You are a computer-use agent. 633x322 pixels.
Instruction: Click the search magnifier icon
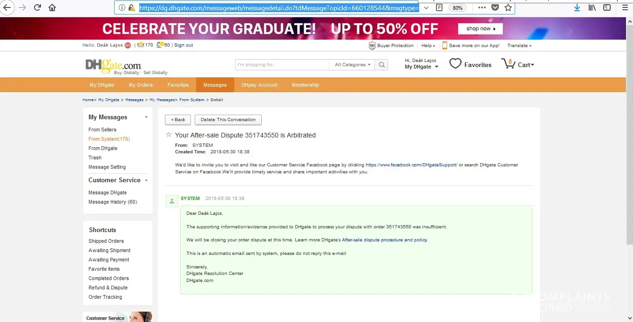point(381,65)
